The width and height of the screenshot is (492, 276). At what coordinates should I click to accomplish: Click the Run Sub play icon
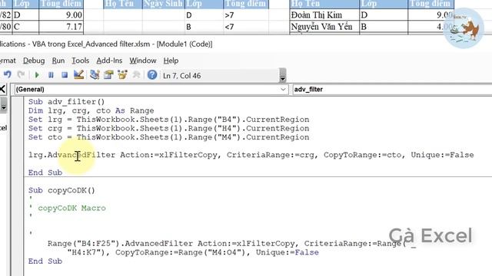click(37, 75)
